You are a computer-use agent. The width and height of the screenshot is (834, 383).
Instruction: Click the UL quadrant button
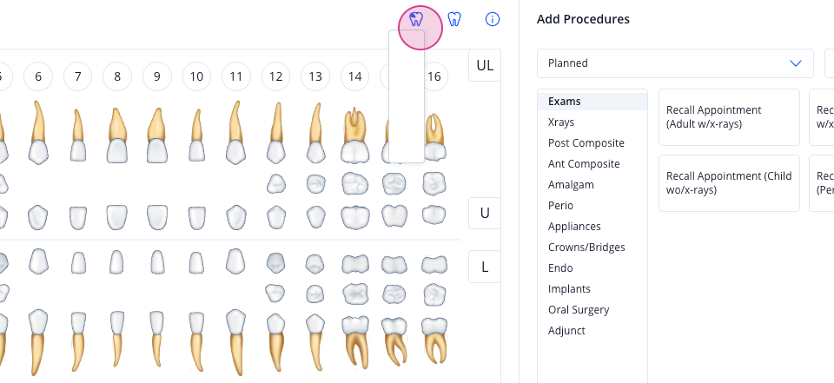[x=485, y=65]
